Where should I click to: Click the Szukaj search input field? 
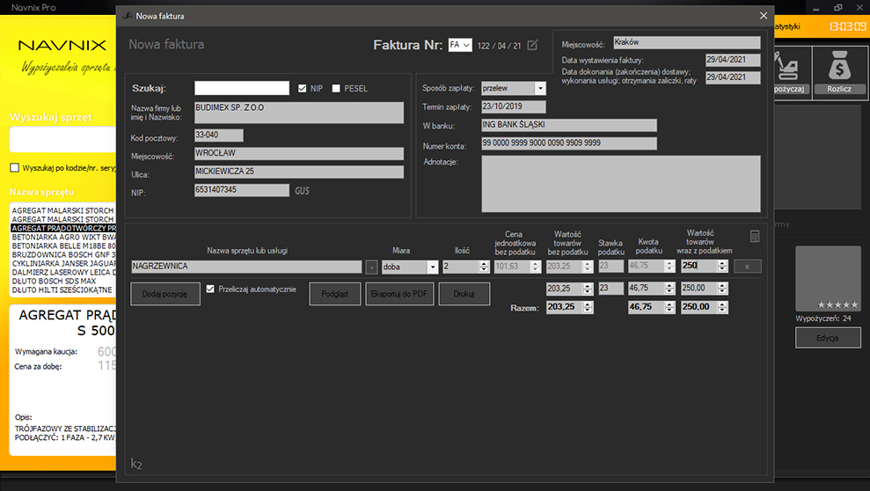click(242, 88)
